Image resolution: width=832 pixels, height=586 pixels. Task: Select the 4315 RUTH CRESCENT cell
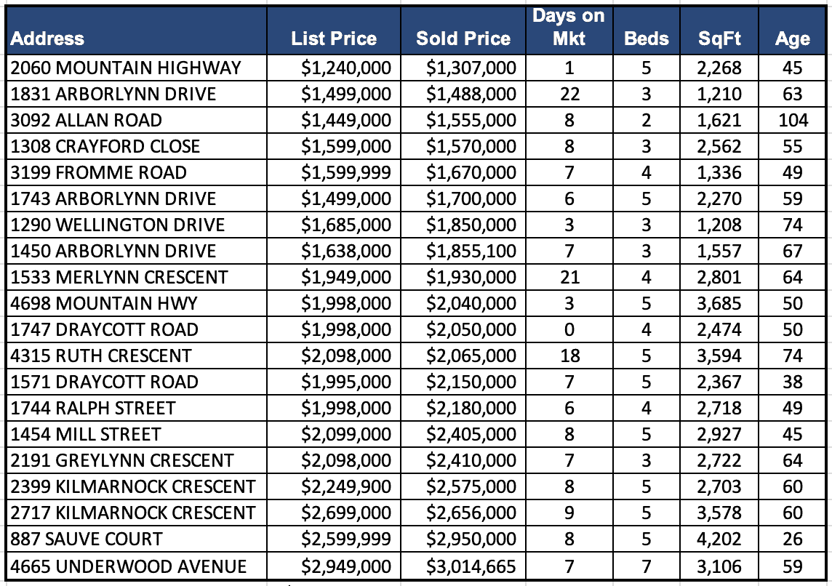(101, 356)
